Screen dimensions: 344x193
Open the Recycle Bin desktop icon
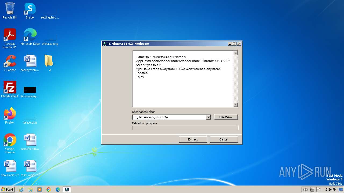point(10,10)
